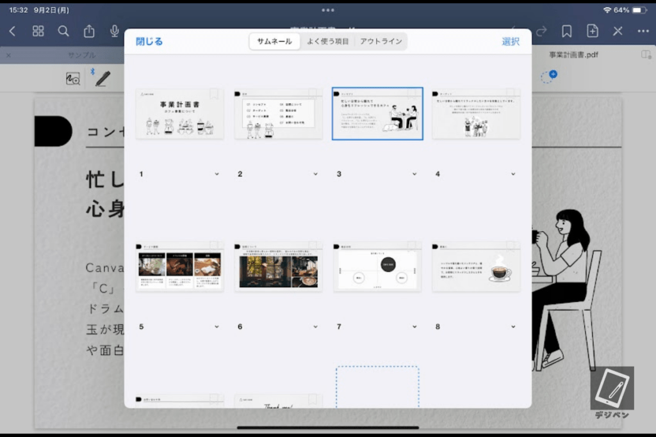Image resolution: width=656 pixels, height=437 pixels.
Task: Tap page number 3 label
Action: pyautogui.click(x=339, y=174)
